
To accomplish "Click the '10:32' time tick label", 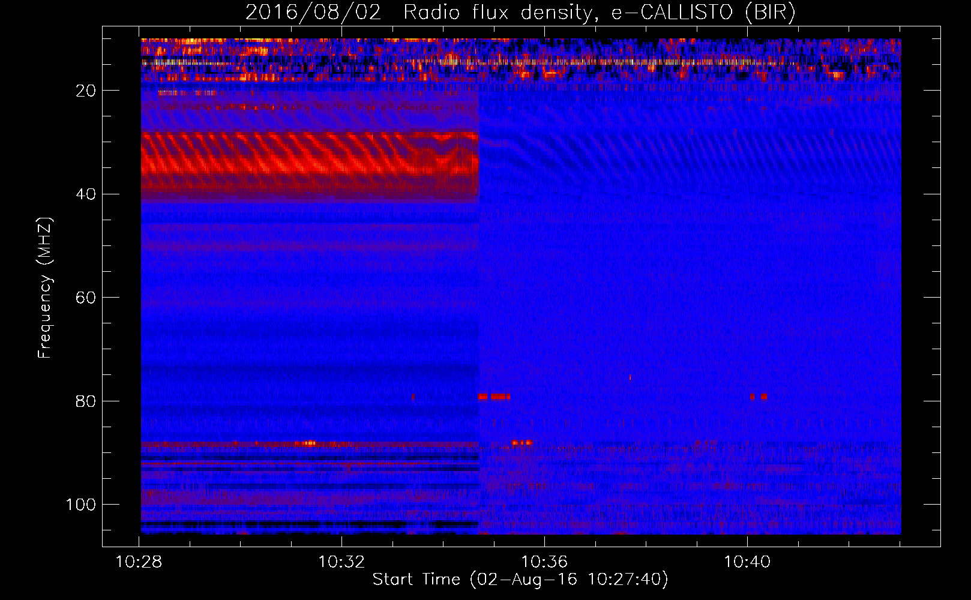I will [341, 562].
